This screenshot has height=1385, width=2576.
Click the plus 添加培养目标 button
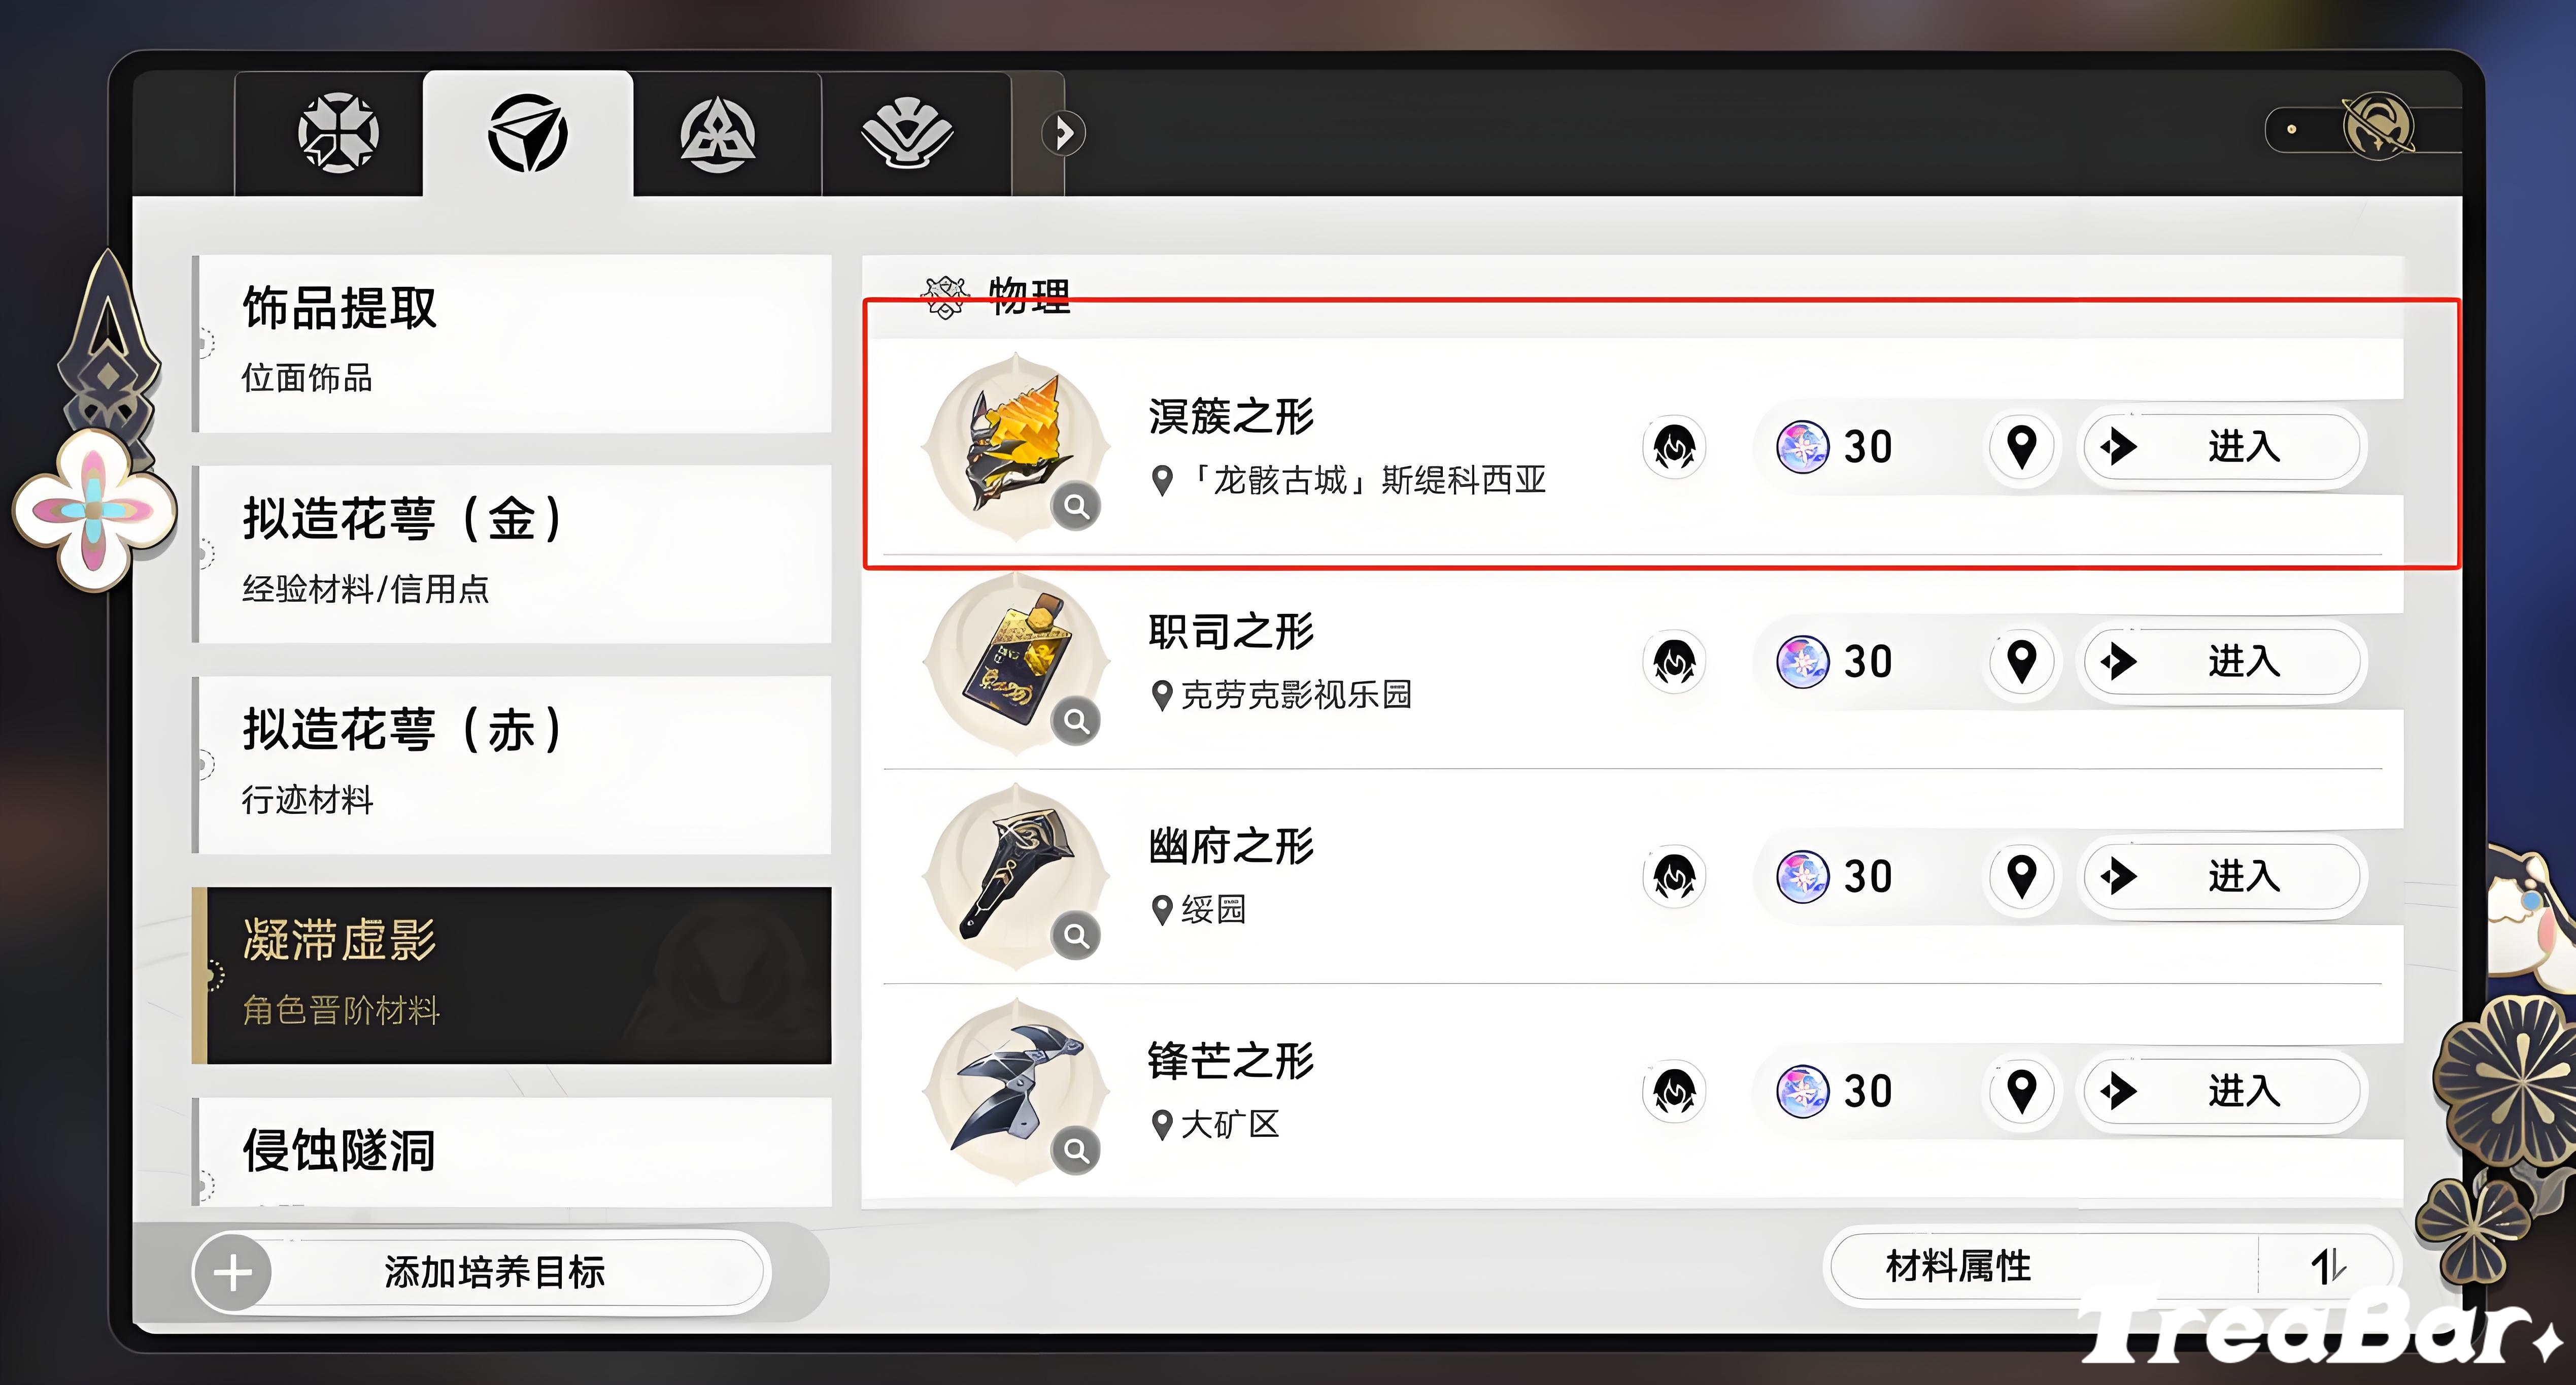[x=480, y=1272]
